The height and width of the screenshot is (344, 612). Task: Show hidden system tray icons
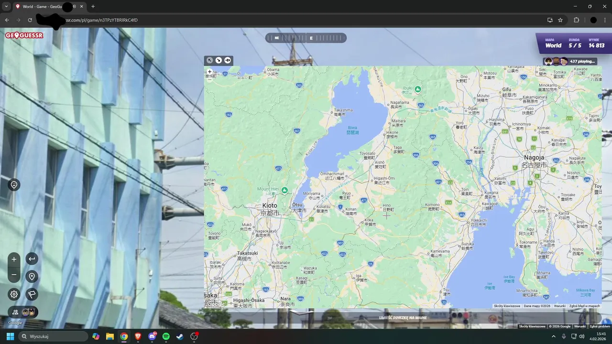pos(554,336)
